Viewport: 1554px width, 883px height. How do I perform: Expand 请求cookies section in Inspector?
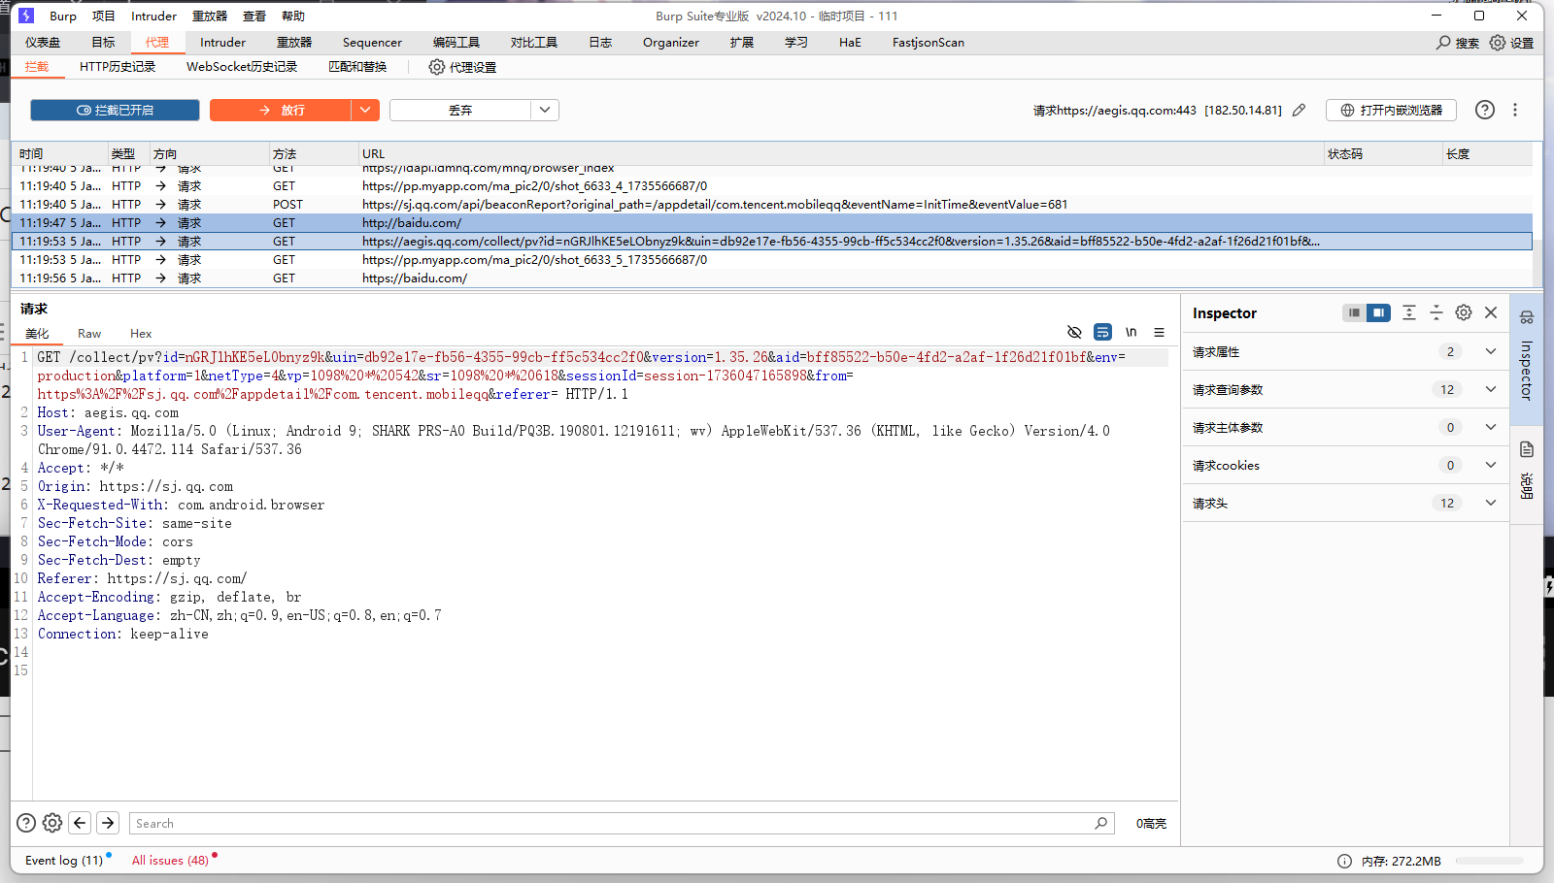pos(1491,465)
